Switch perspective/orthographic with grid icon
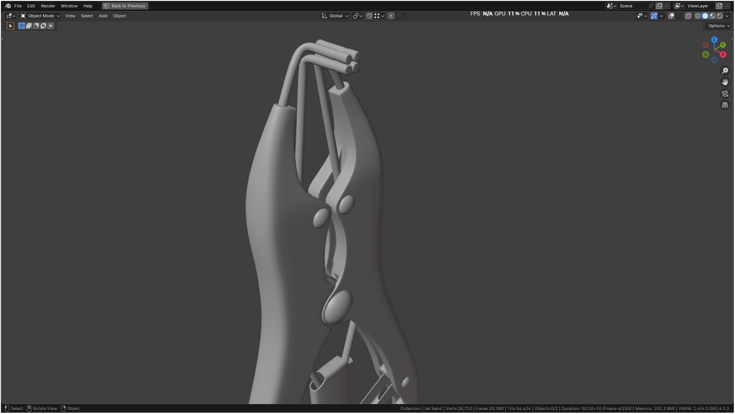 (725, 105)
